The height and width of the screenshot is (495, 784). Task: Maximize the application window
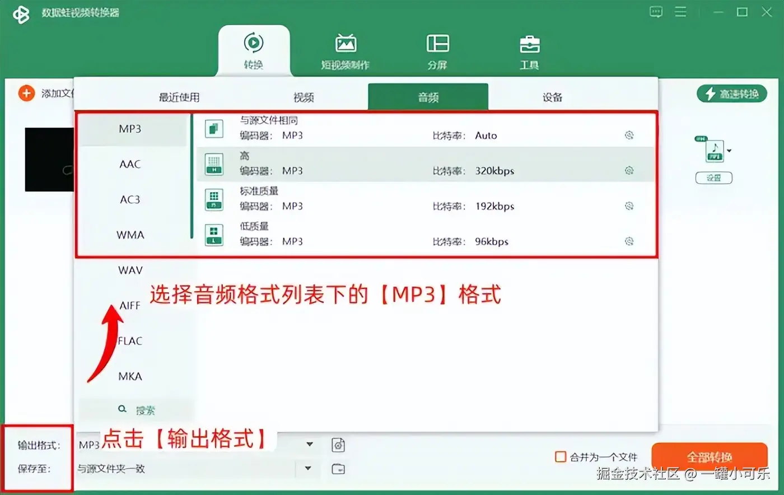[x=742, y=12]
